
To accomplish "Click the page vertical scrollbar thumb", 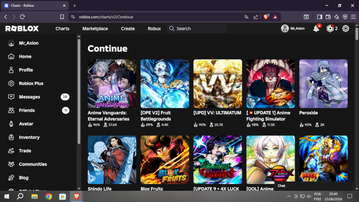I will click(357, 34).
